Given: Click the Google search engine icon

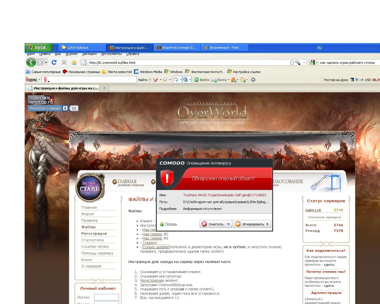Looking at the screenshot, I should pyautogui.click(x=312, y=62).
